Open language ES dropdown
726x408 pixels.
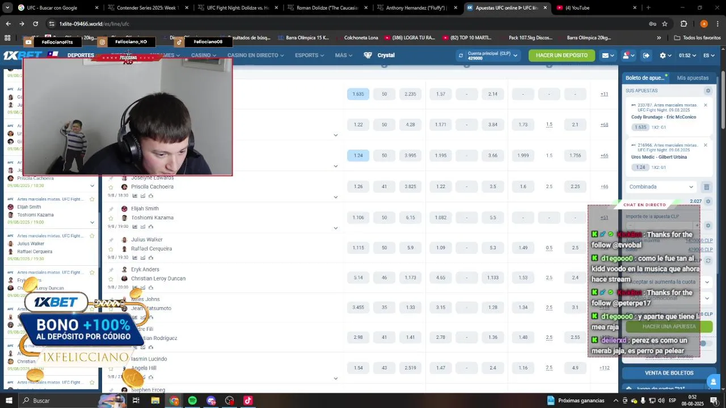point(710,56)
